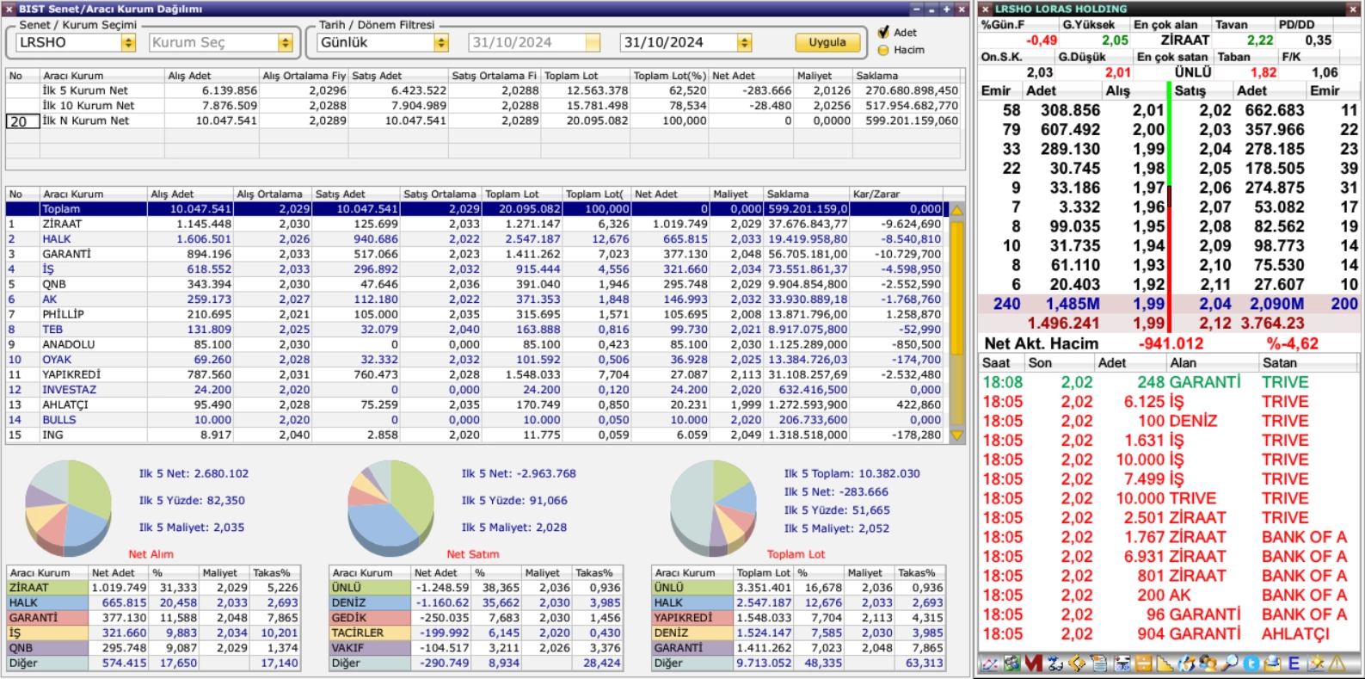Select the Toplam row in main table

475,209
